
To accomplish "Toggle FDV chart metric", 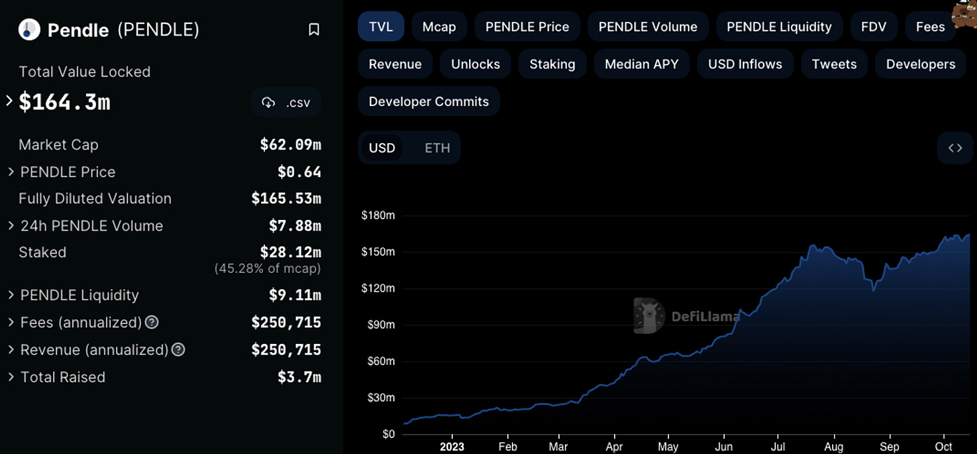I will click(874, 27).
